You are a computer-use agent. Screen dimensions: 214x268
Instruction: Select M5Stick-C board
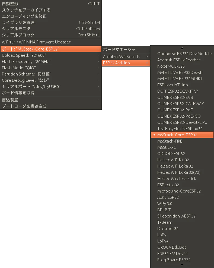coord(182,147)
